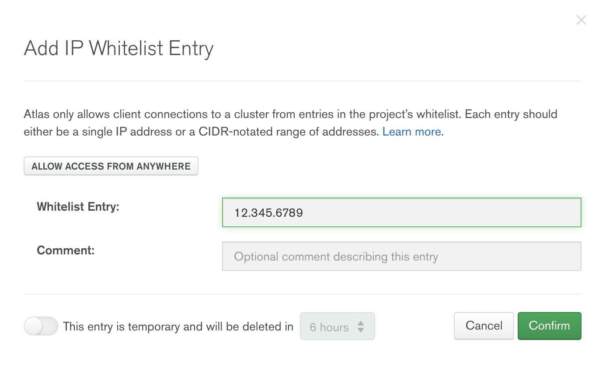Image resolution: width=606 pixels, height=368 pixels.
Task: Click the temporary entry description label
Action: point(178,326)
